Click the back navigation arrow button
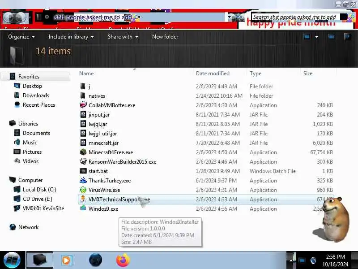 [x=9, y=17]
